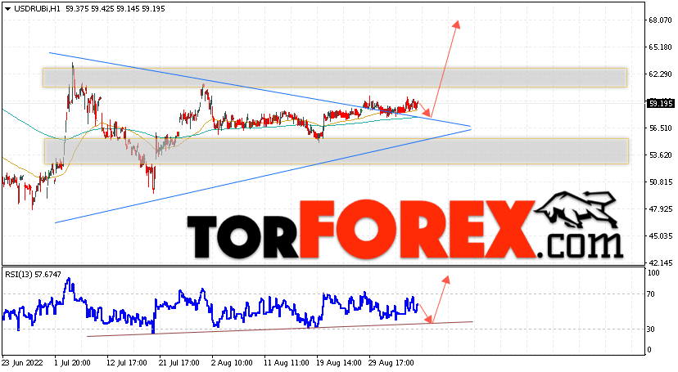Click the 47.925 price scale value
The height and width of the screenshot is (372, 678).
[x=660, y=209]
